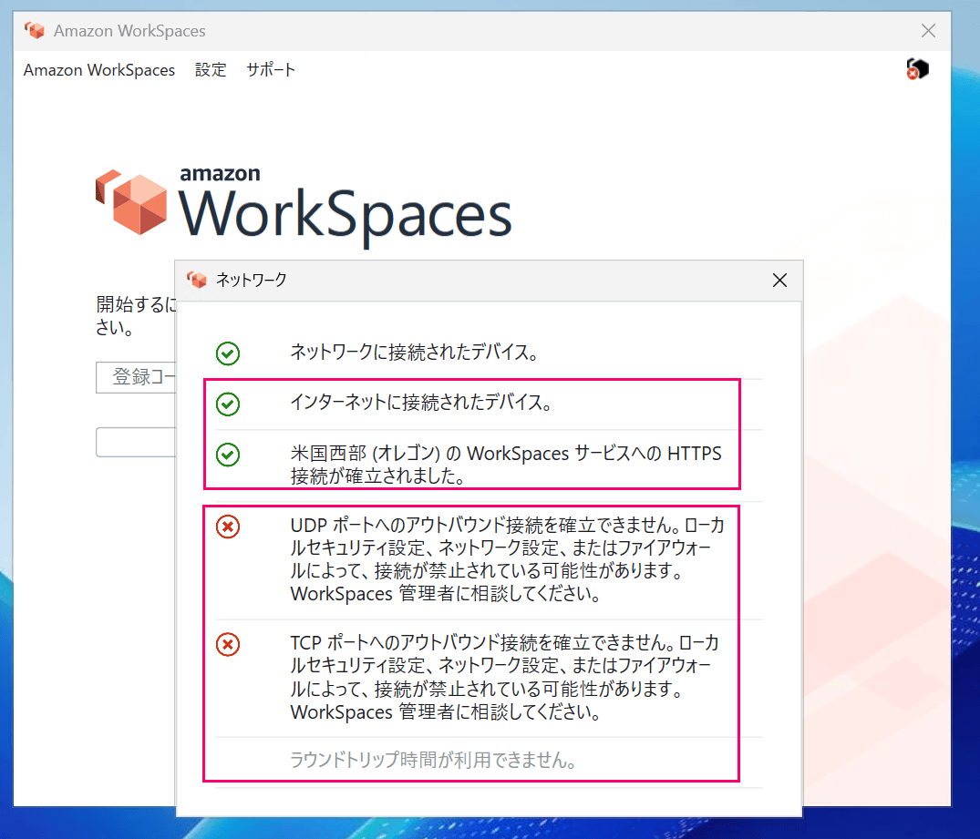Click the UDP ポート error message text
The width and height of the screenshot is (980, 839).
click(508, 559)
